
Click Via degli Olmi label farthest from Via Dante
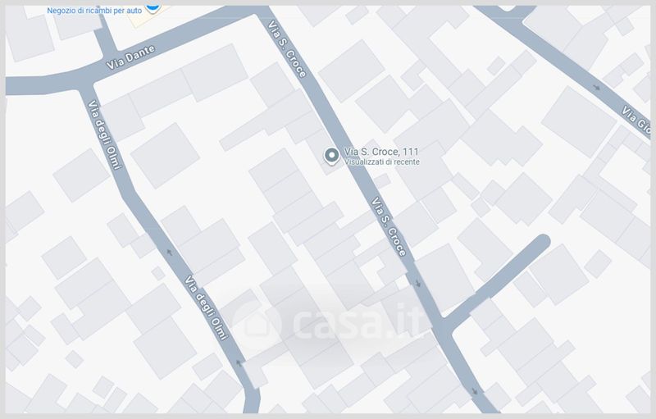pos(207,307)
